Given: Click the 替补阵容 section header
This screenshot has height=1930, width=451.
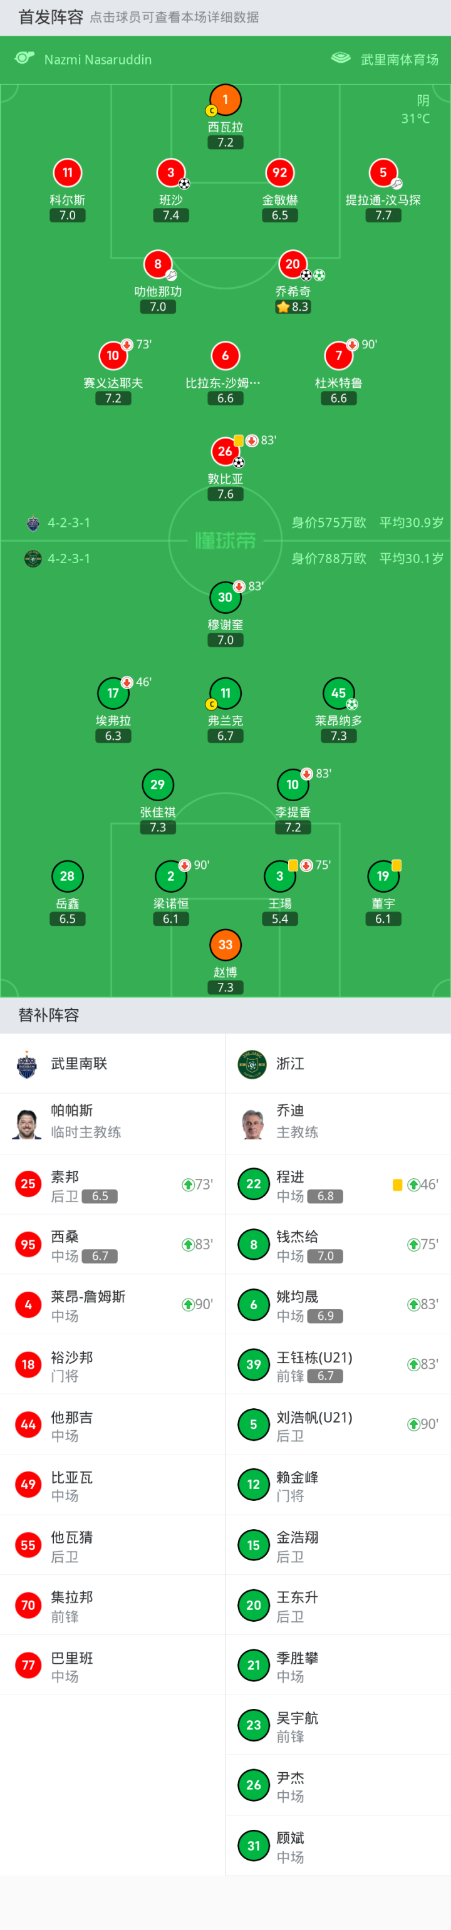Looking at the screenshot, I should 49,1014.
